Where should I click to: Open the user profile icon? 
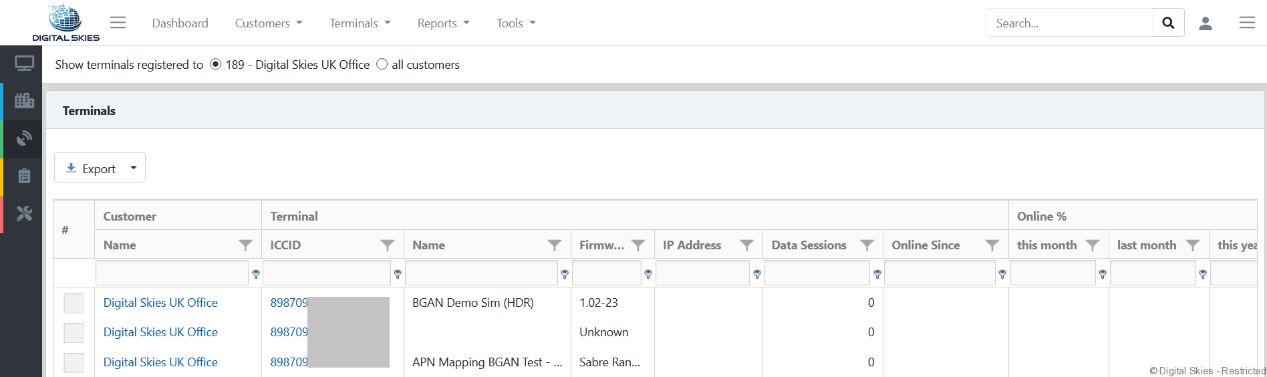click(x=1206, y=23)
